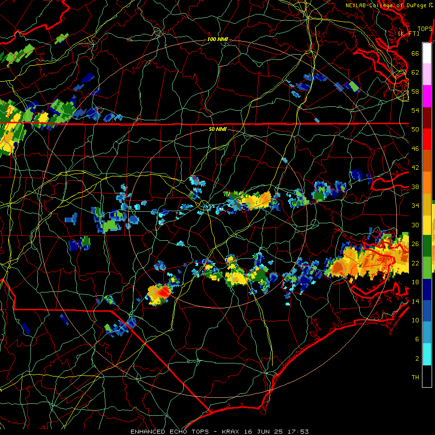
Task: Click the bright red legend color band
Action: coord(427,140)
